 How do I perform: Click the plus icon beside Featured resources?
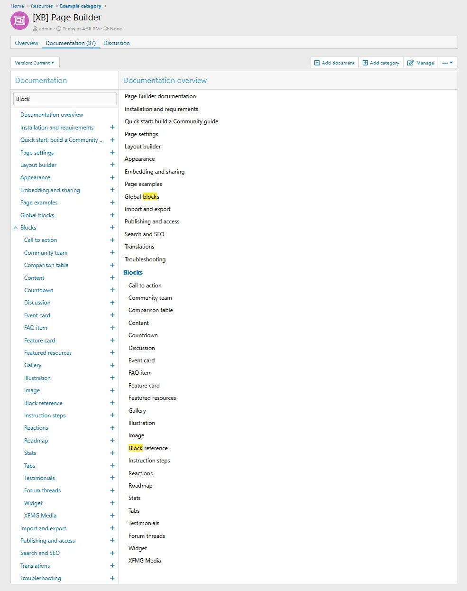[112, 352]
